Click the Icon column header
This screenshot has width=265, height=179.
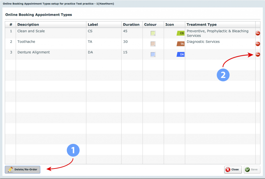coord(174,25)
